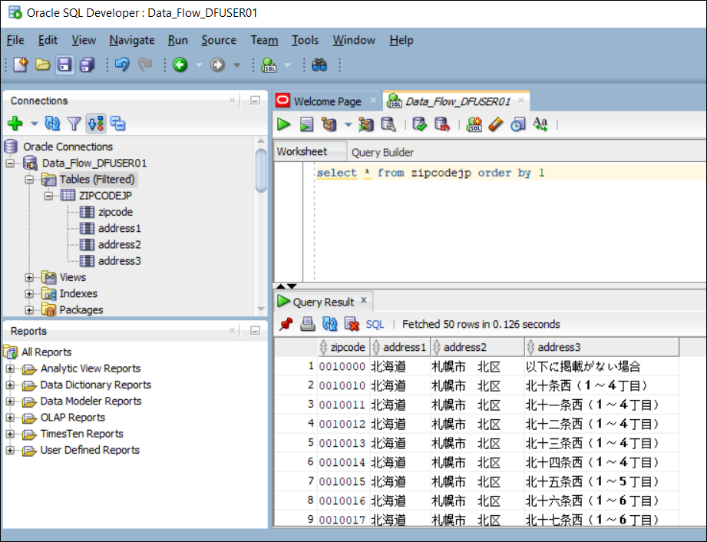
Task: Open the new connection dropdown arrow
Action: 35,123
